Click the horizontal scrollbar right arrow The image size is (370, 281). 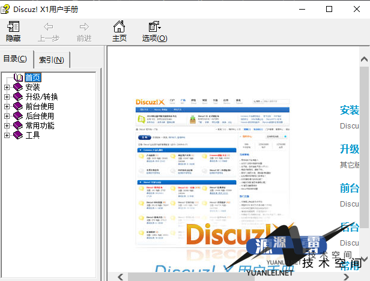(x=347, y=277)
